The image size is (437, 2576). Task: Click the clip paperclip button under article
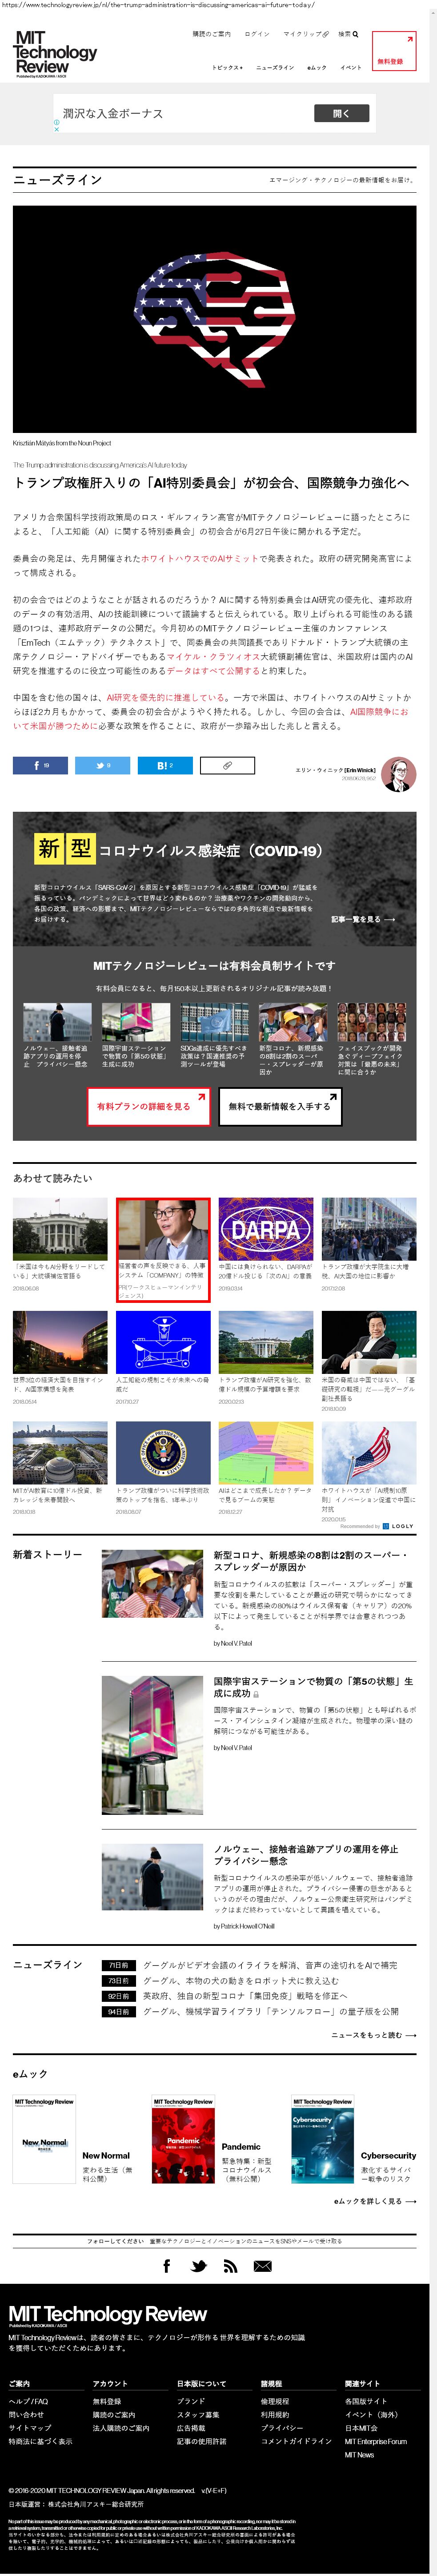click(x=228, y=765)
